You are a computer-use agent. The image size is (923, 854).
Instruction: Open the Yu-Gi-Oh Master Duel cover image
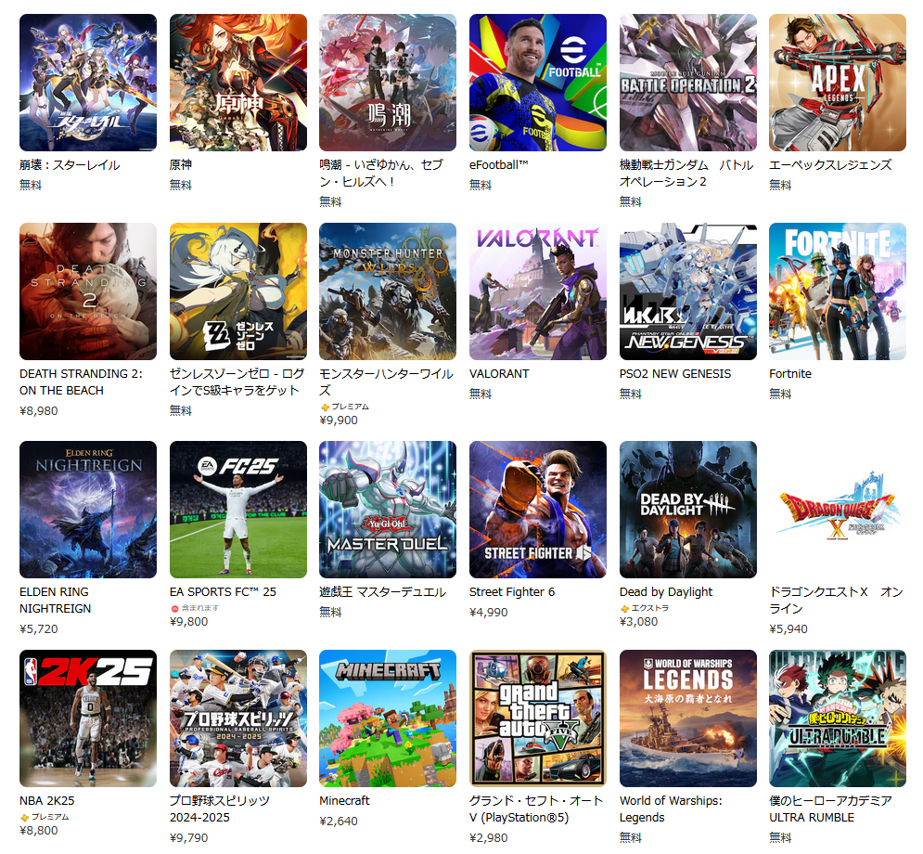pos(388,510)
